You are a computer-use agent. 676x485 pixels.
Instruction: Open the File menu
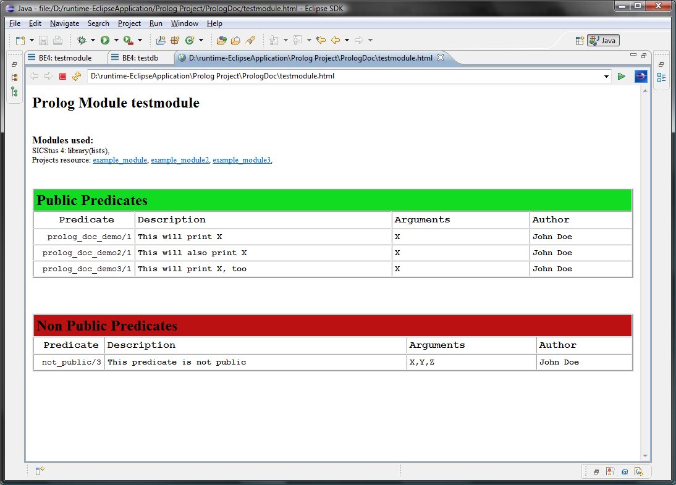point(15,23)
